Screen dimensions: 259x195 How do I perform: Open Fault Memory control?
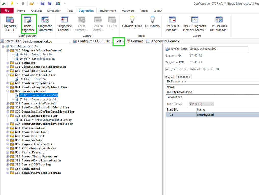pyautogui.click(x=81, y=24)
